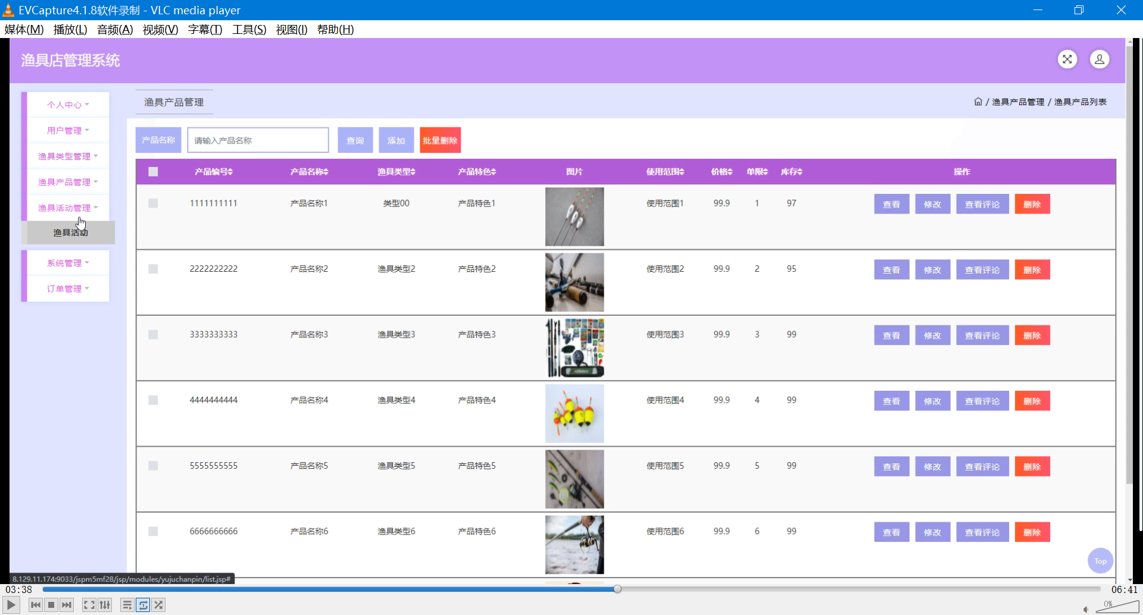Screen dimensions: 1143x615
Task: Adjust the VLC volume slider
Action: point(1117,607)
